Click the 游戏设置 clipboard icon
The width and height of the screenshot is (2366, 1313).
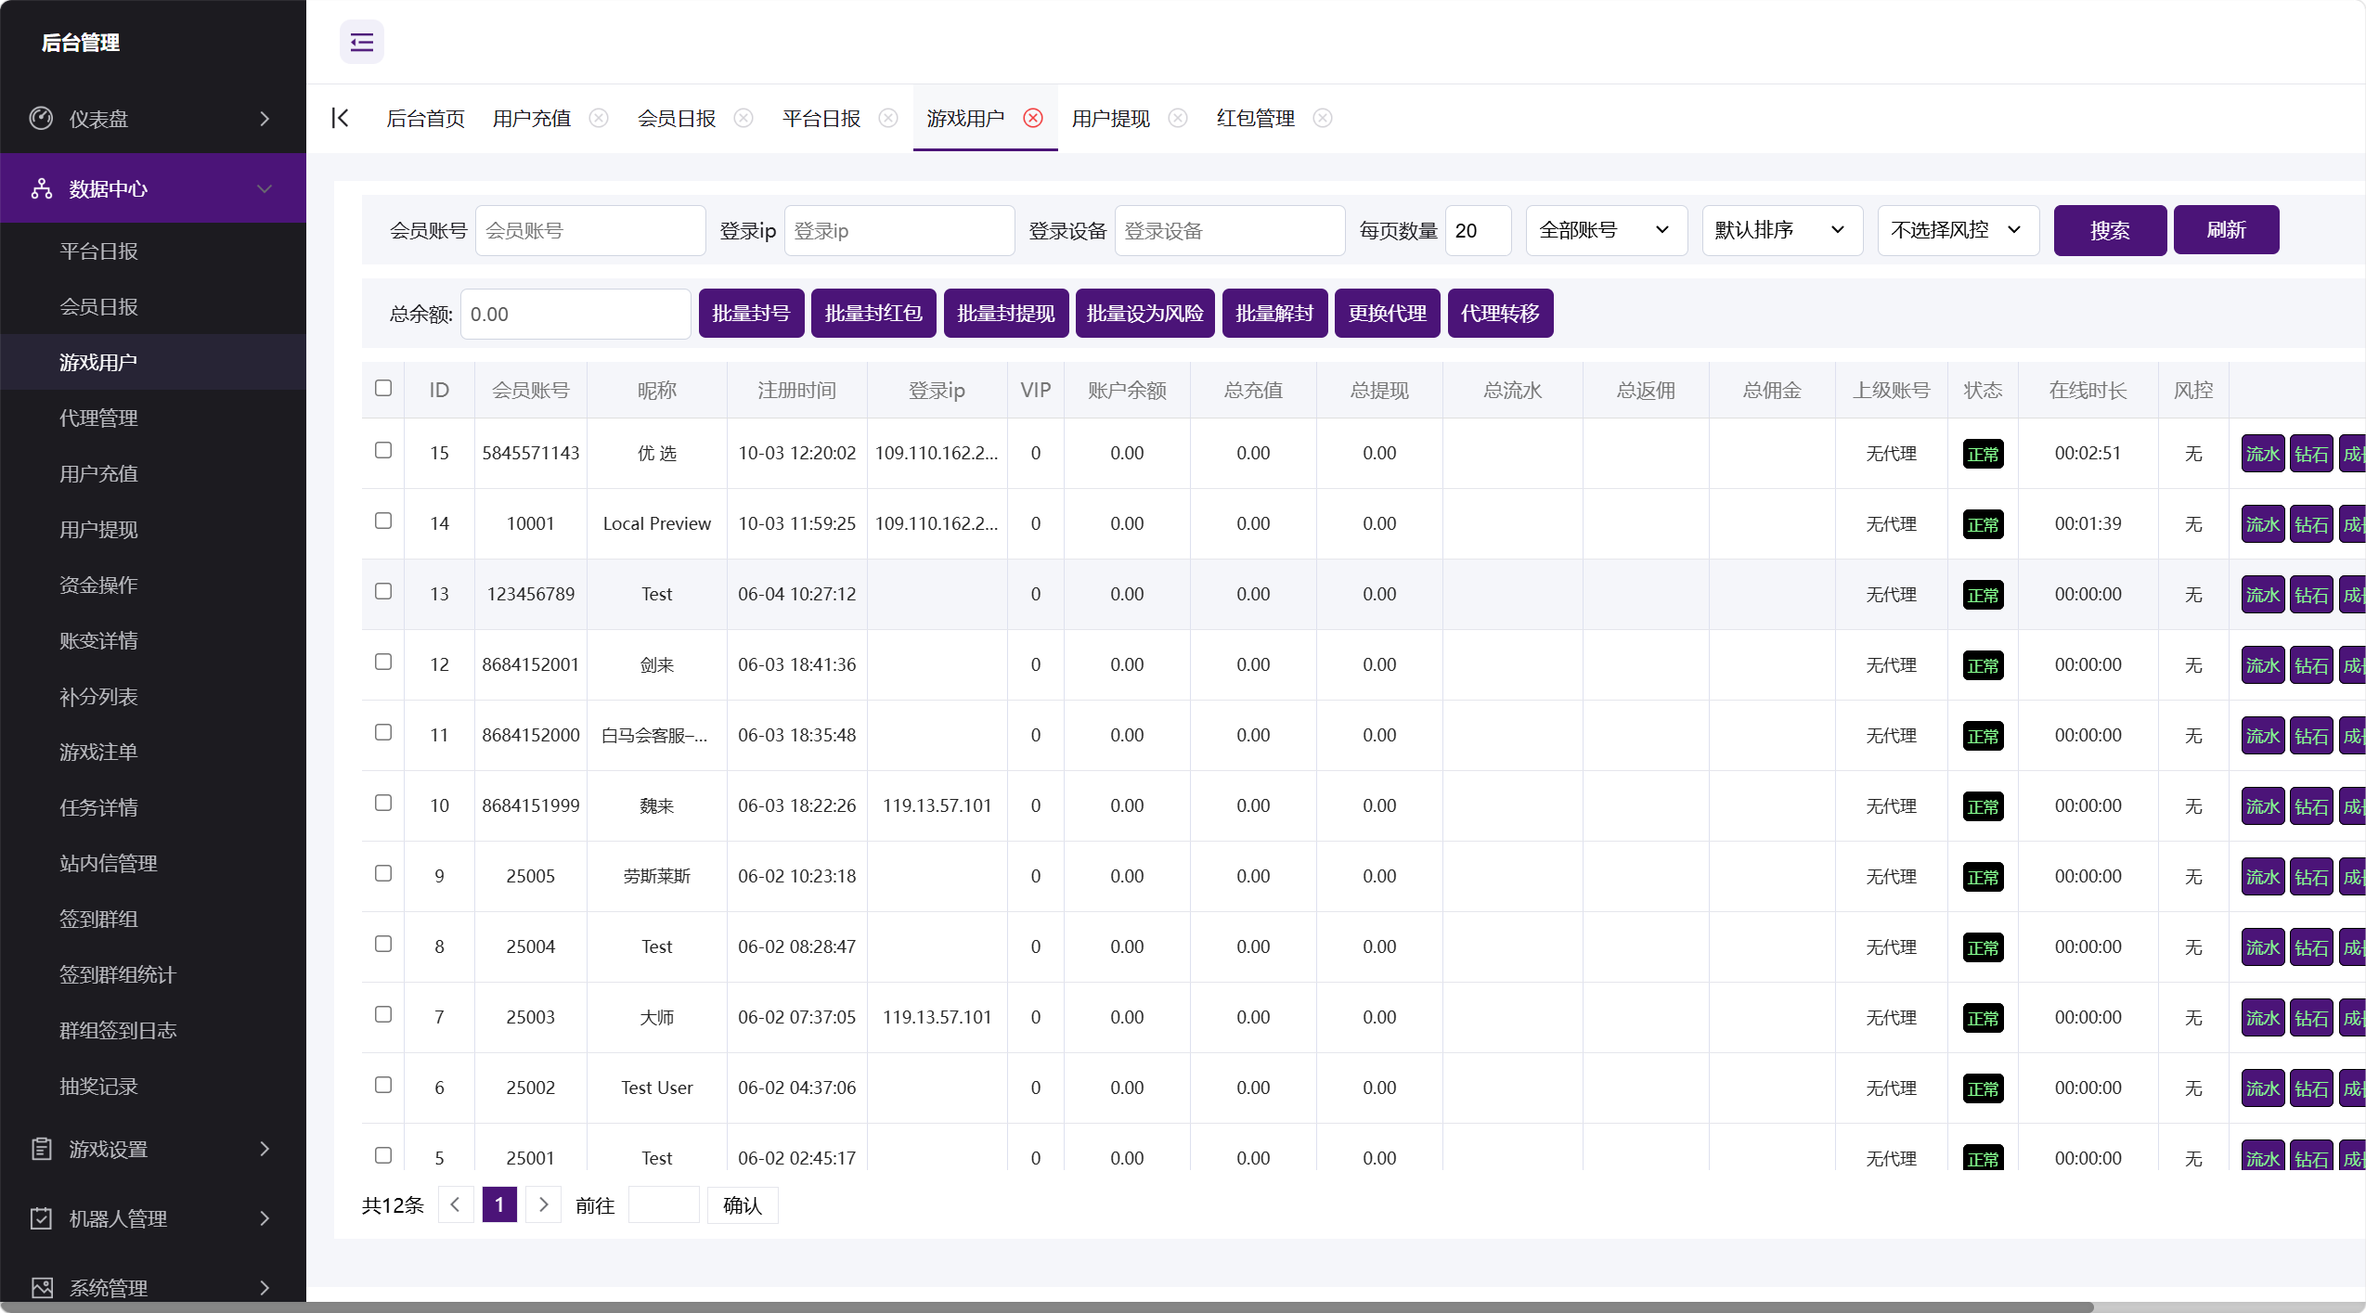tap(41, 1149)
